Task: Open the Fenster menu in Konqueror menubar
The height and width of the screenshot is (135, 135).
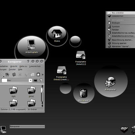Action: (12, 70)
